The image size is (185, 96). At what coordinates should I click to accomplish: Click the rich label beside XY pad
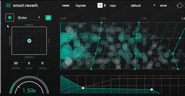[x=49, y=41]
